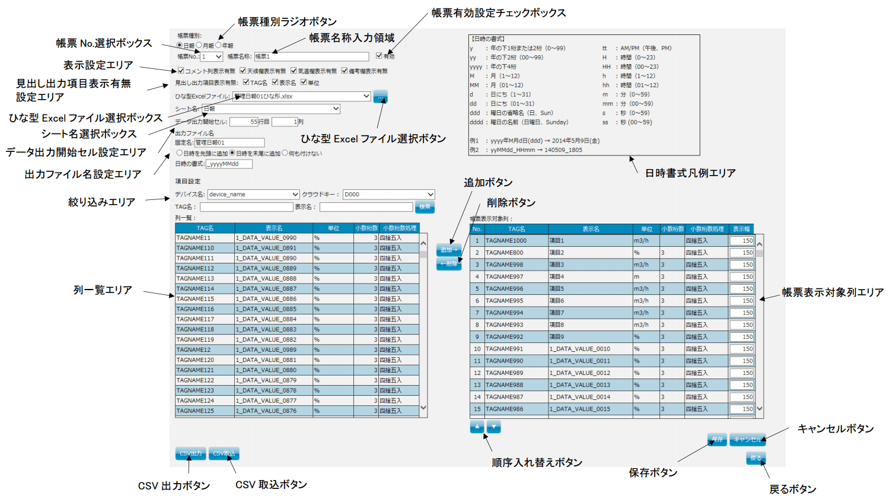Image resolution: width=890 pixels, height=499 pixels.
Task: Click the キャンセル cancel button
Action: click(747, 440)
